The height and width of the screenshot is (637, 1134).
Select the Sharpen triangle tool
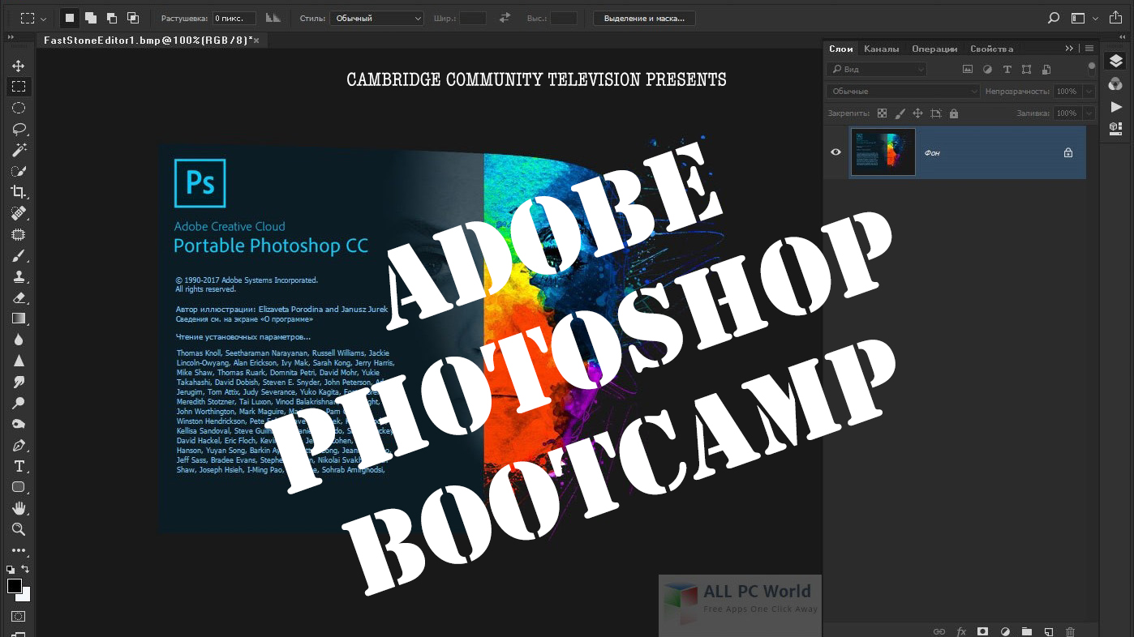[x=18, y=361]
